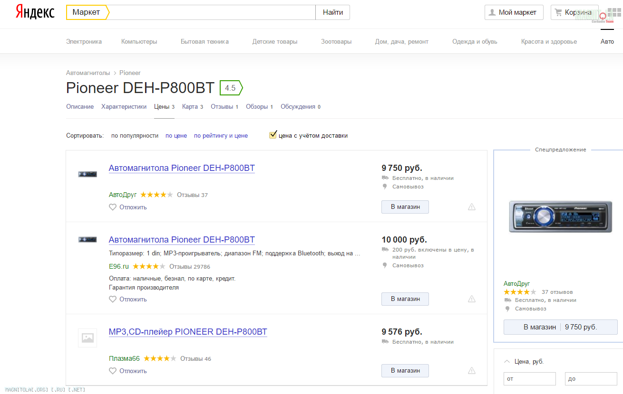This screenshot has height=394, width=623.
Task: Click price 'до' input field
Action: coord(591,379)
